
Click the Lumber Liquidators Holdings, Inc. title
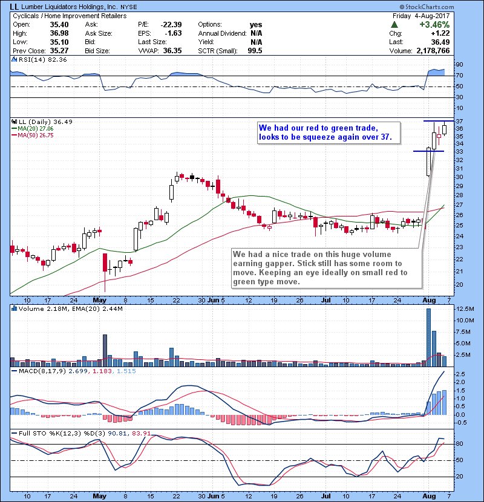(69, 7)
